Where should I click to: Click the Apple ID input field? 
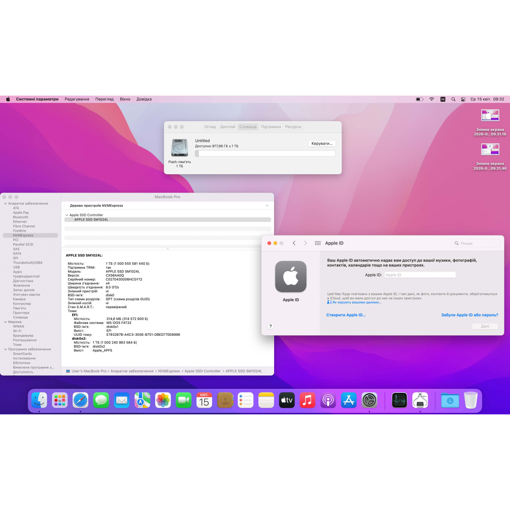(x=420, y=275)
